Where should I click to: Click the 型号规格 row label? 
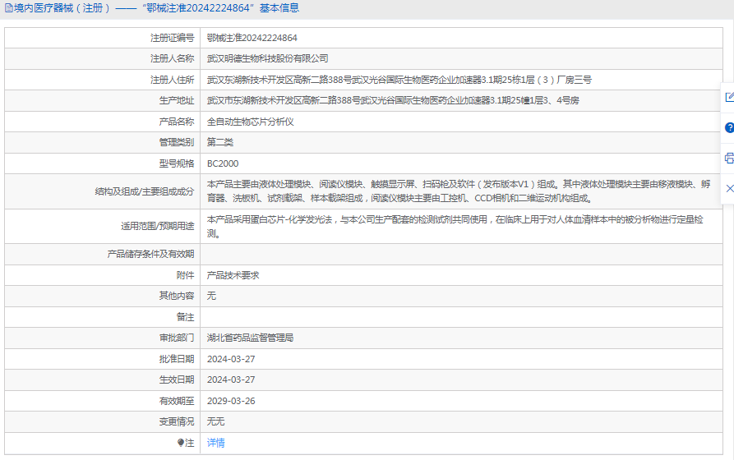tap(177, 163)
